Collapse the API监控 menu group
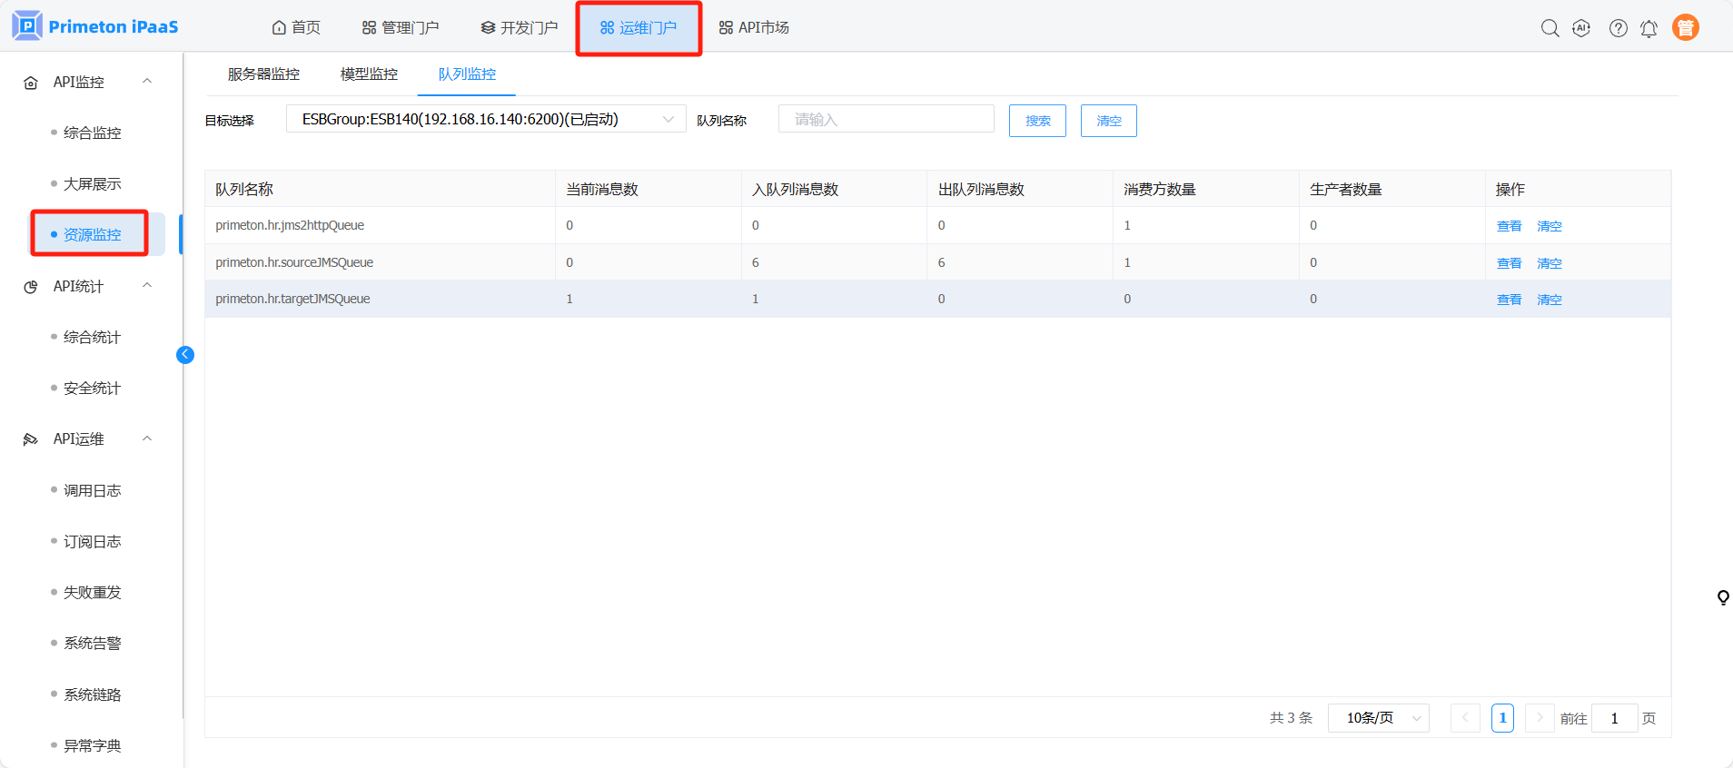Viewport: 1733px width, 768px height. pyautogui.click(x=147, y=82)
